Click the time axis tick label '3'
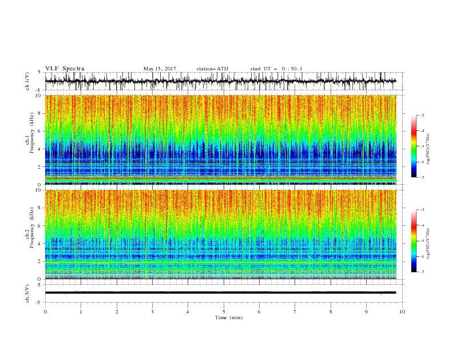Image resolution: width=453 pixels, height=350 pixels. point(153,312)
